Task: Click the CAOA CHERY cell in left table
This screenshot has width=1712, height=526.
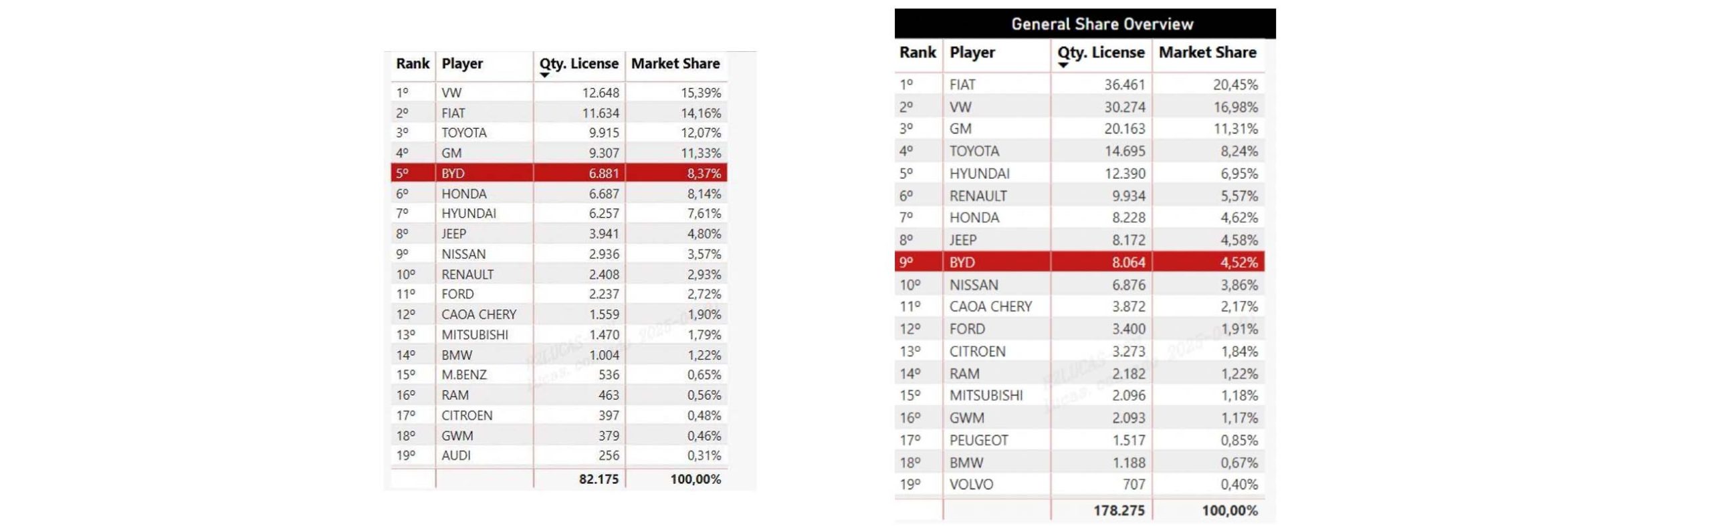Action: tap(479, 314)
